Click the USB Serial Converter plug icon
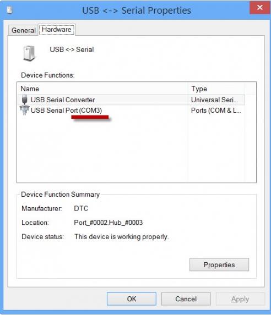Screen dimensions: 271x315 (x=25, y=100)
